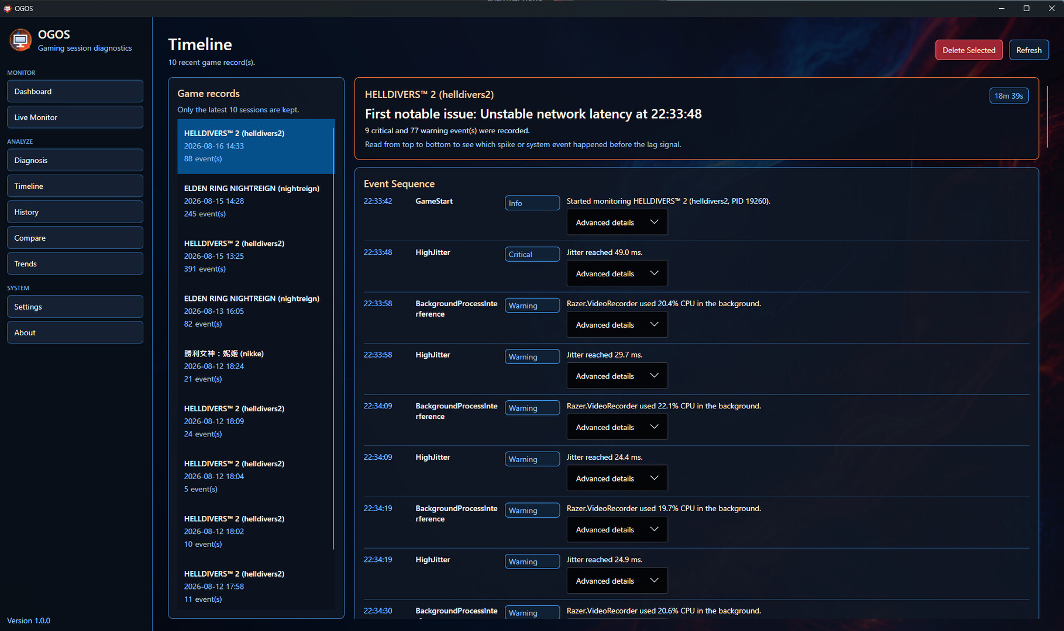Viewport: 1064px width, 631px height.
Task: Open the Trends page
Action: (x=75, y=264)
